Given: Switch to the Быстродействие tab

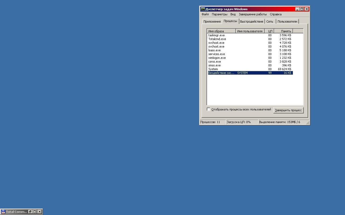Looking at the screenshot, I should pos(251,21).
